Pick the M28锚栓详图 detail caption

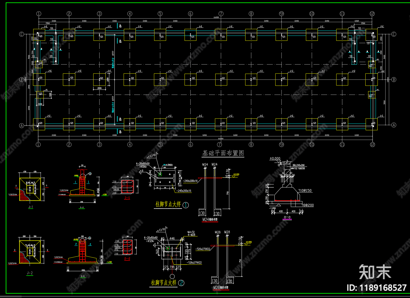[x=221, y=287]
